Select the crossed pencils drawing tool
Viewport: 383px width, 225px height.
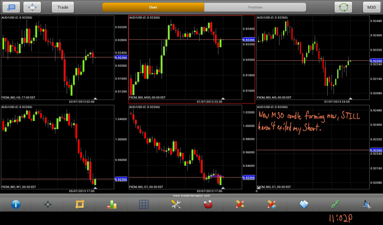point(240,204)
